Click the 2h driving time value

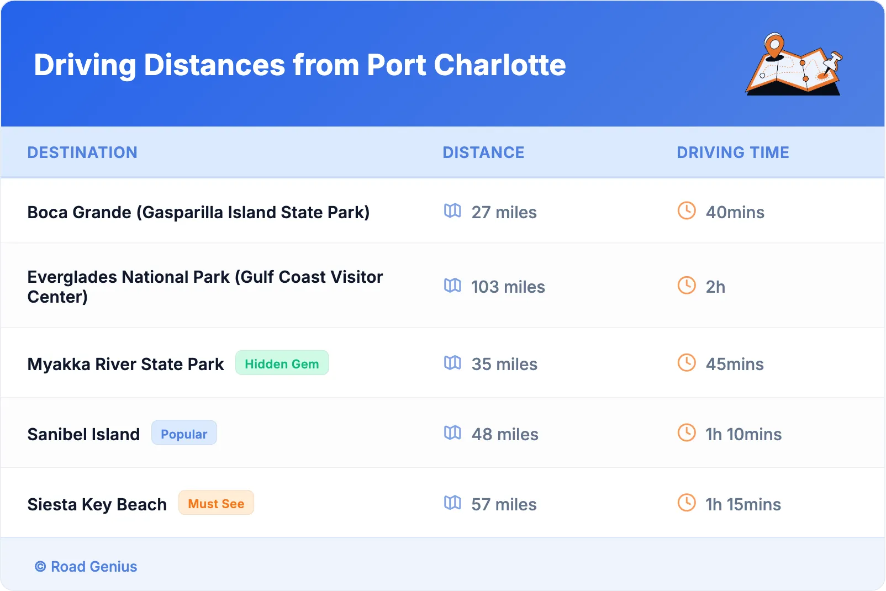(x=715, y=287)
